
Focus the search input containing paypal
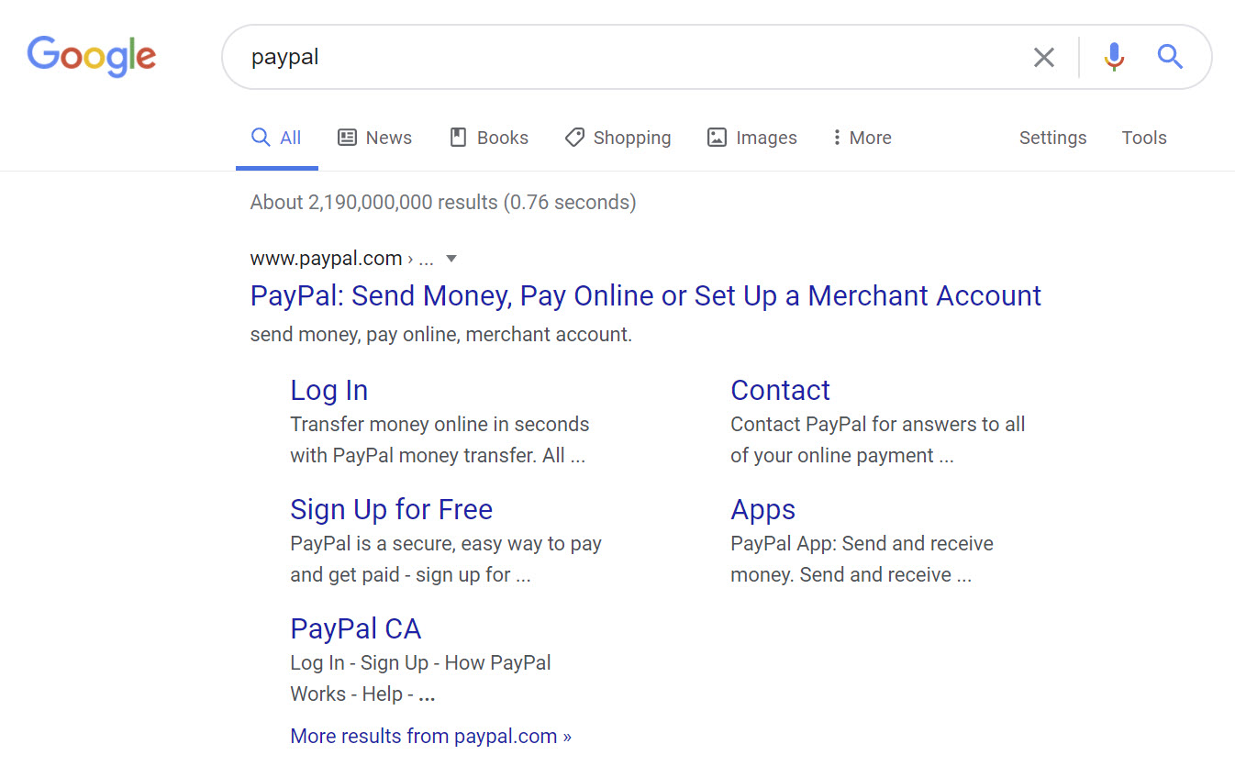coord(624,57)
